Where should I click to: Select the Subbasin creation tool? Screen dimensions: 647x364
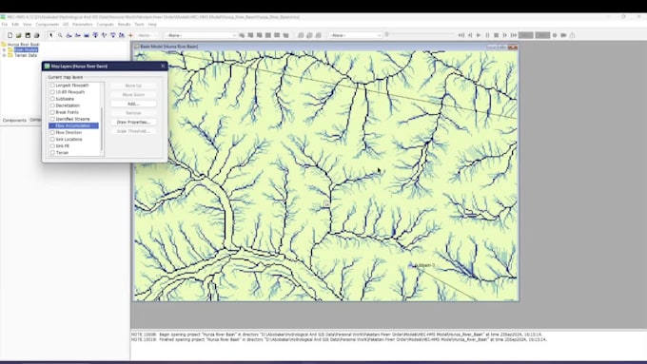coord(69,35)
